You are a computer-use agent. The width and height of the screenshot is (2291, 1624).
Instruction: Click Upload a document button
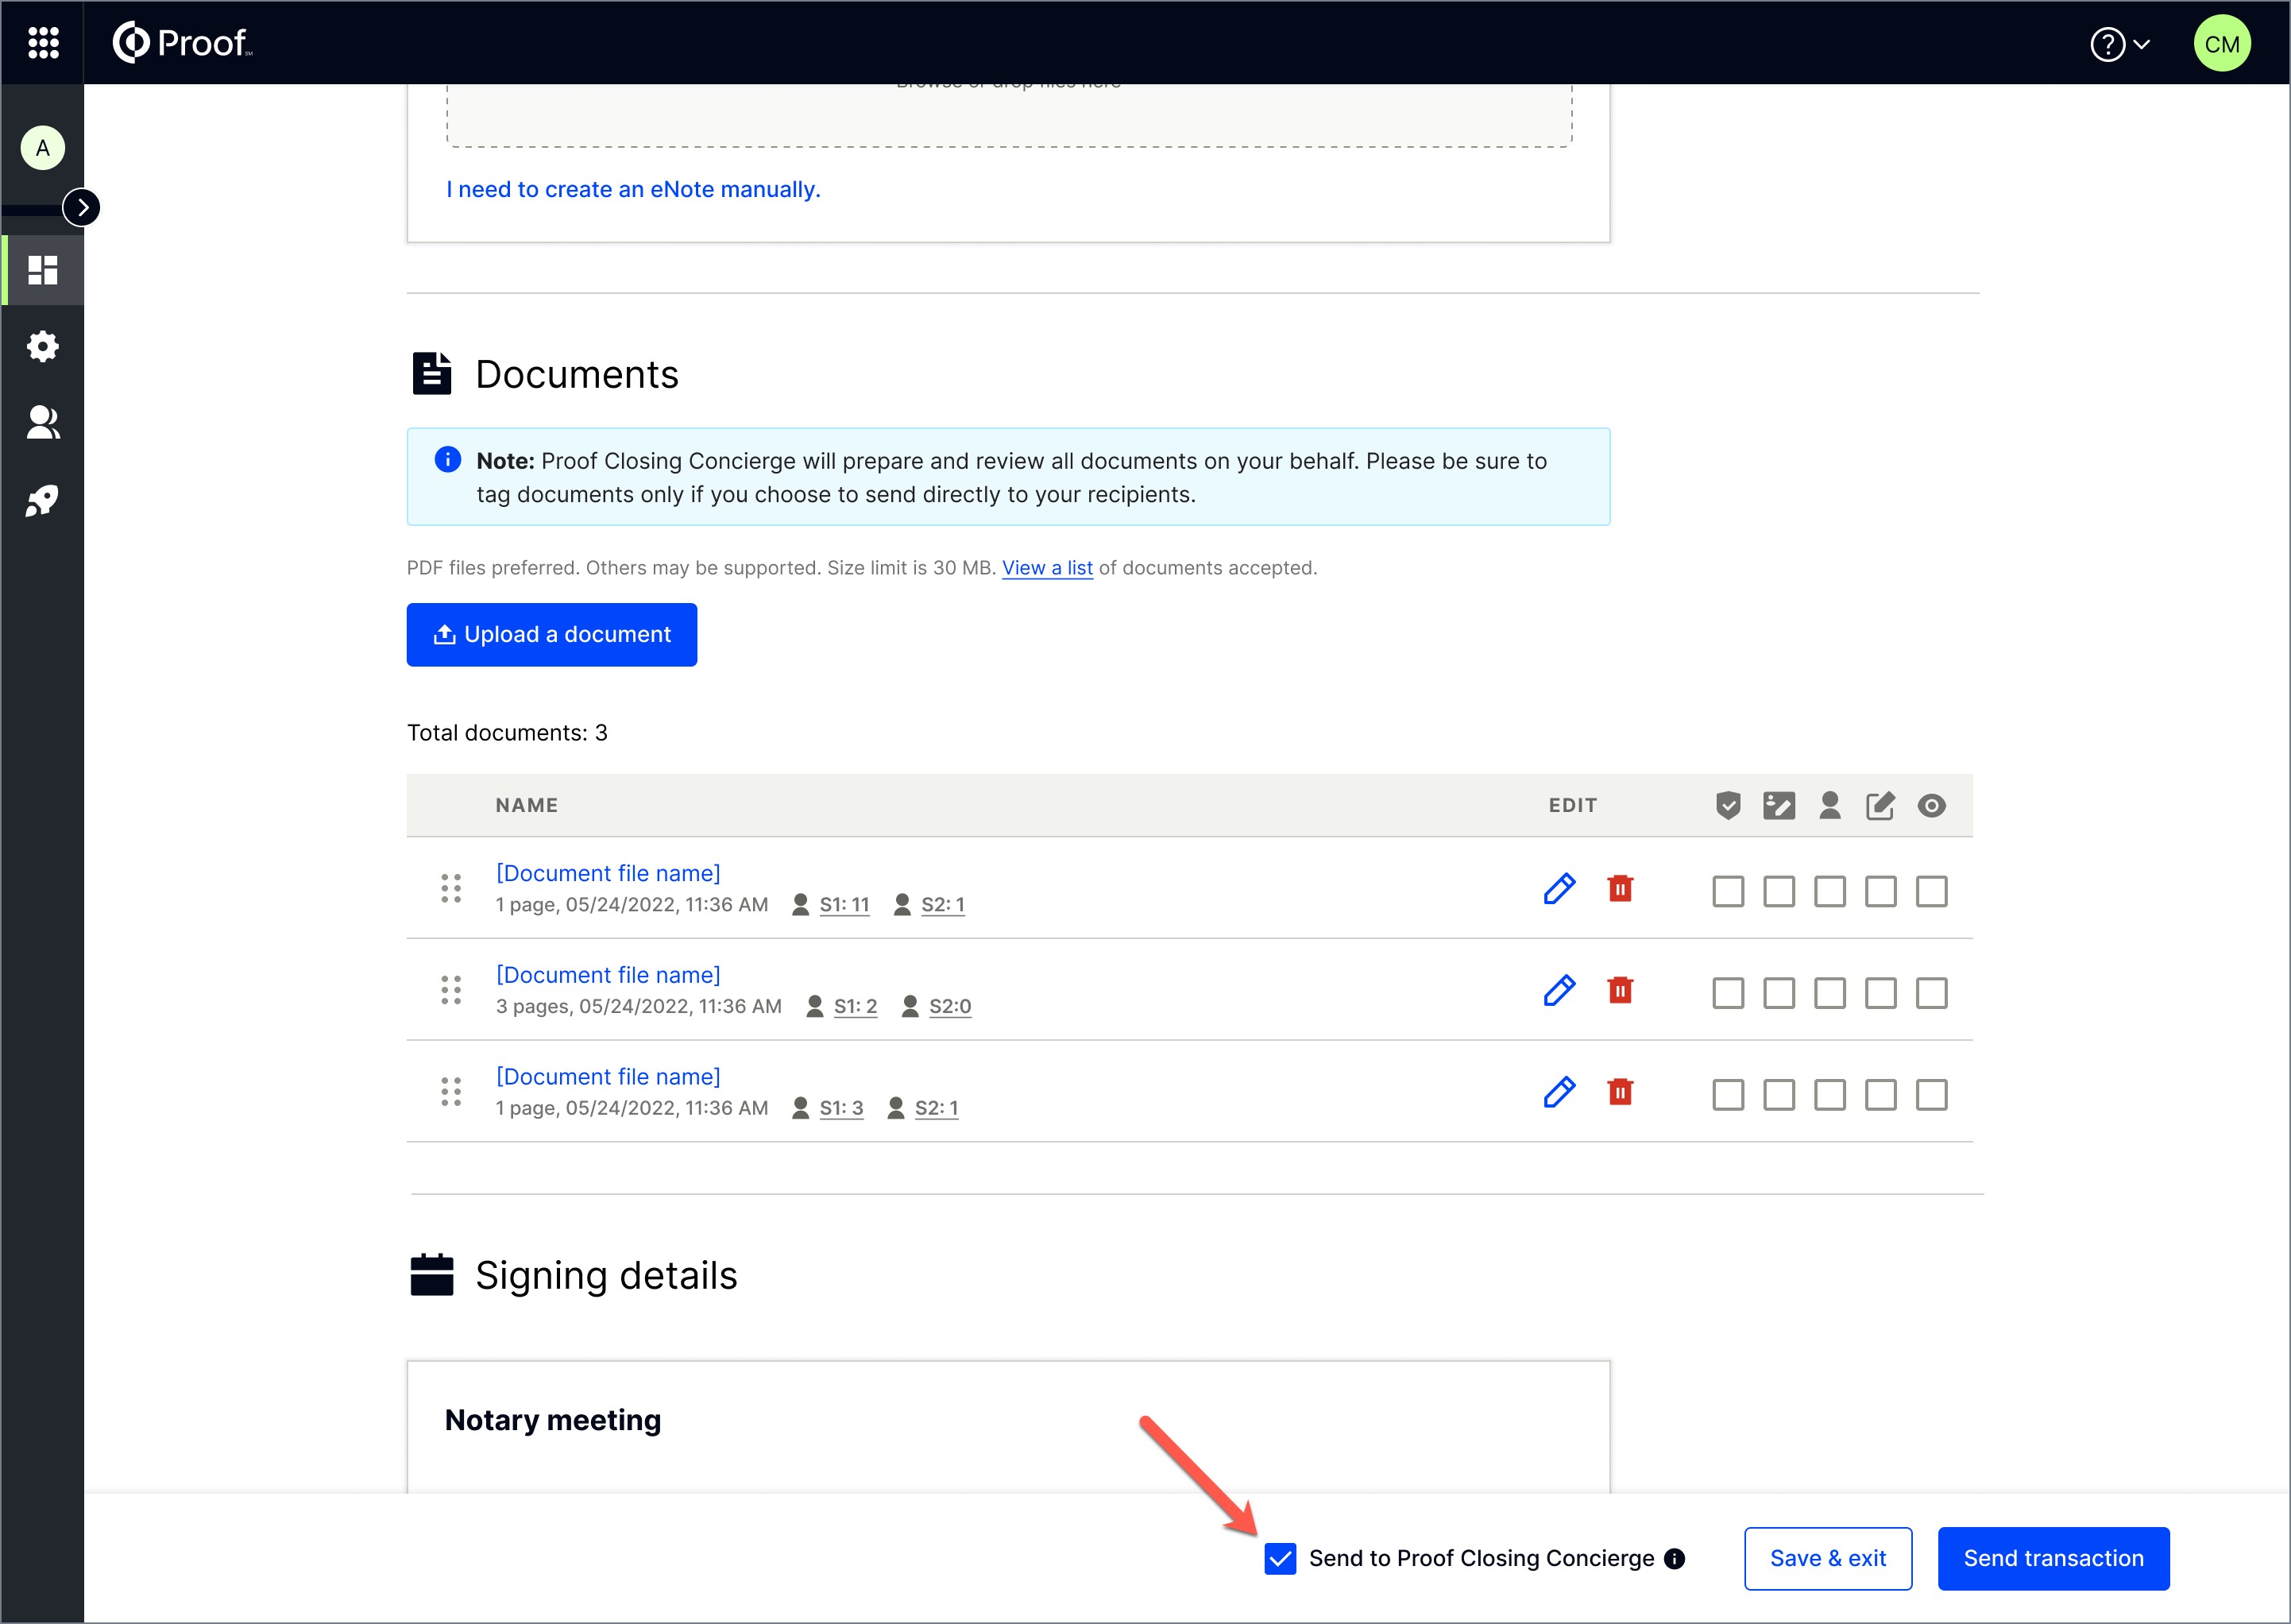(x=552, y=635)
